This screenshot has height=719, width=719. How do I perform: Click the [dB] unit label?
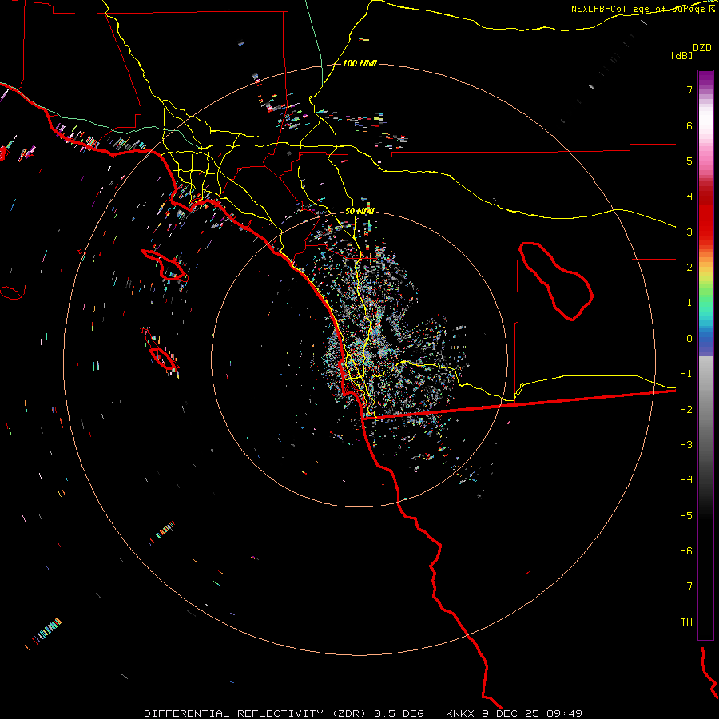point(681,55)
